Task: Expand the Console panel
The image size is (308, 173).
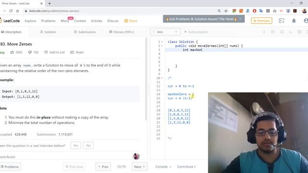Action: point(163,167)
